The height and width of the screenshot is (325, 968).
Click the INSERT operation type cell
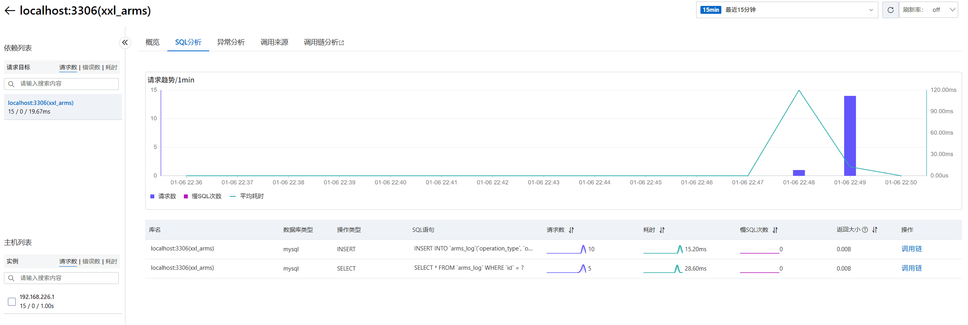coord(346,249)
